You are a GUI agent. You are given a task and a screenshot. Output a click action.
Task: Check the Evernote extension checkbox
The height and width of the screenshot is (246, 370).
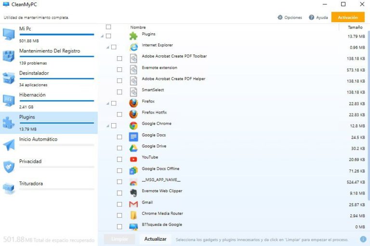(119, 70)
